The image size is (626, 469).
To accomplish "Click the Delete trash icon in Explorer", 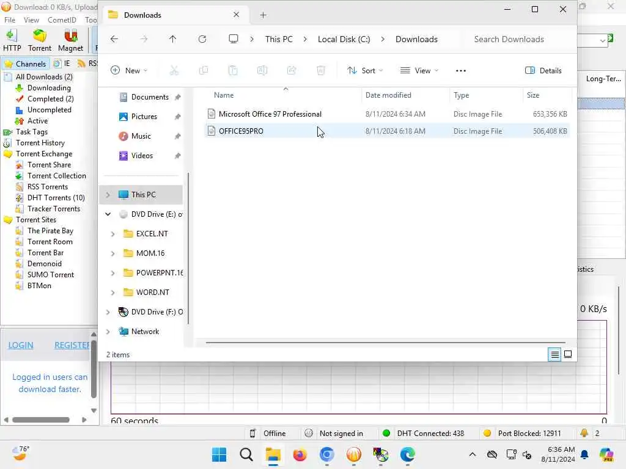I will 320,71.
